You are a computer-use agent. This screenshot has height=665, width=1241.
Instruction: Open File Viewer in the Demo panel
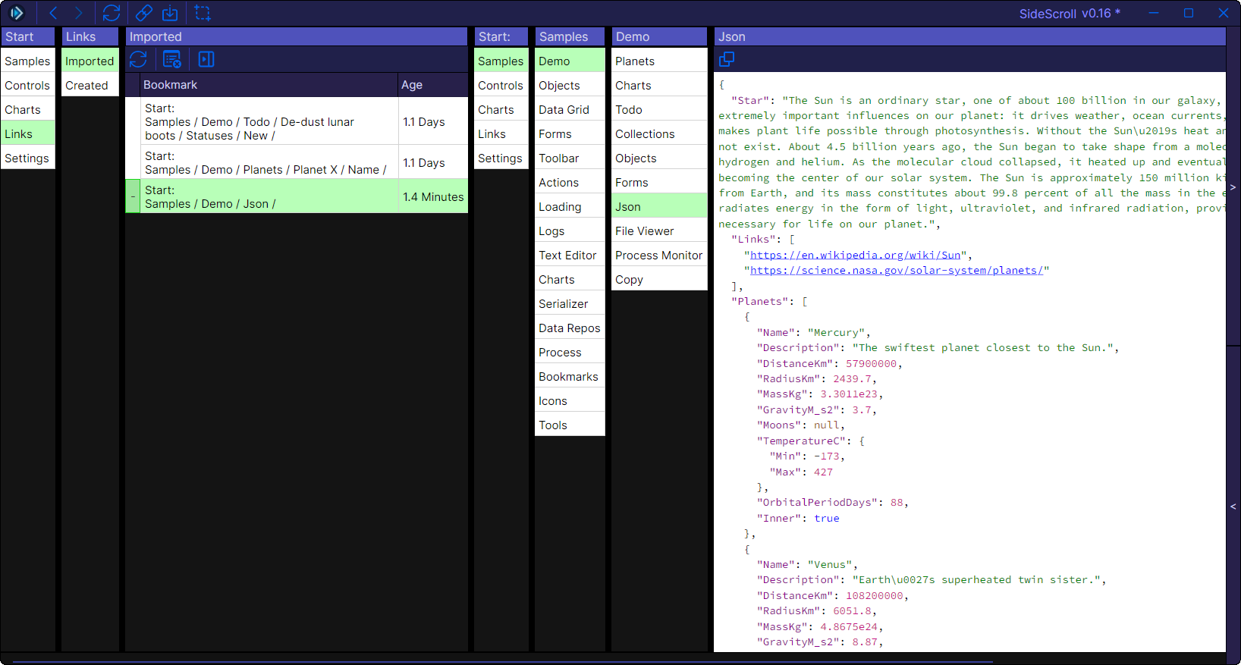coord(659,231)
